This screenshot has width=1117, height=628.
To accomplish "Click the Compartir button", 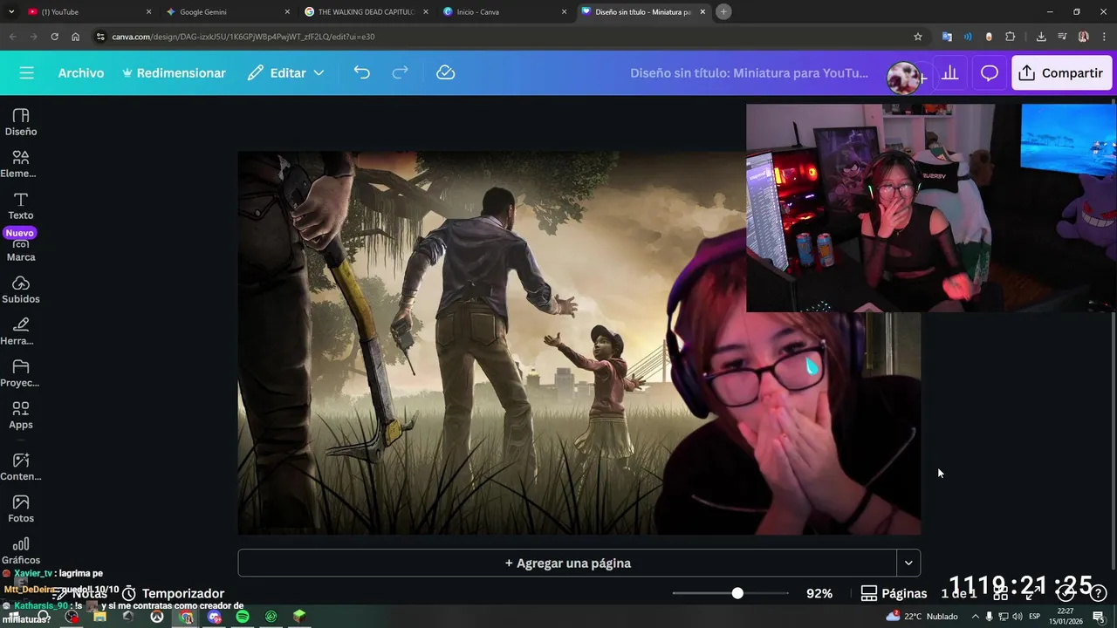I will (1061, 73).
